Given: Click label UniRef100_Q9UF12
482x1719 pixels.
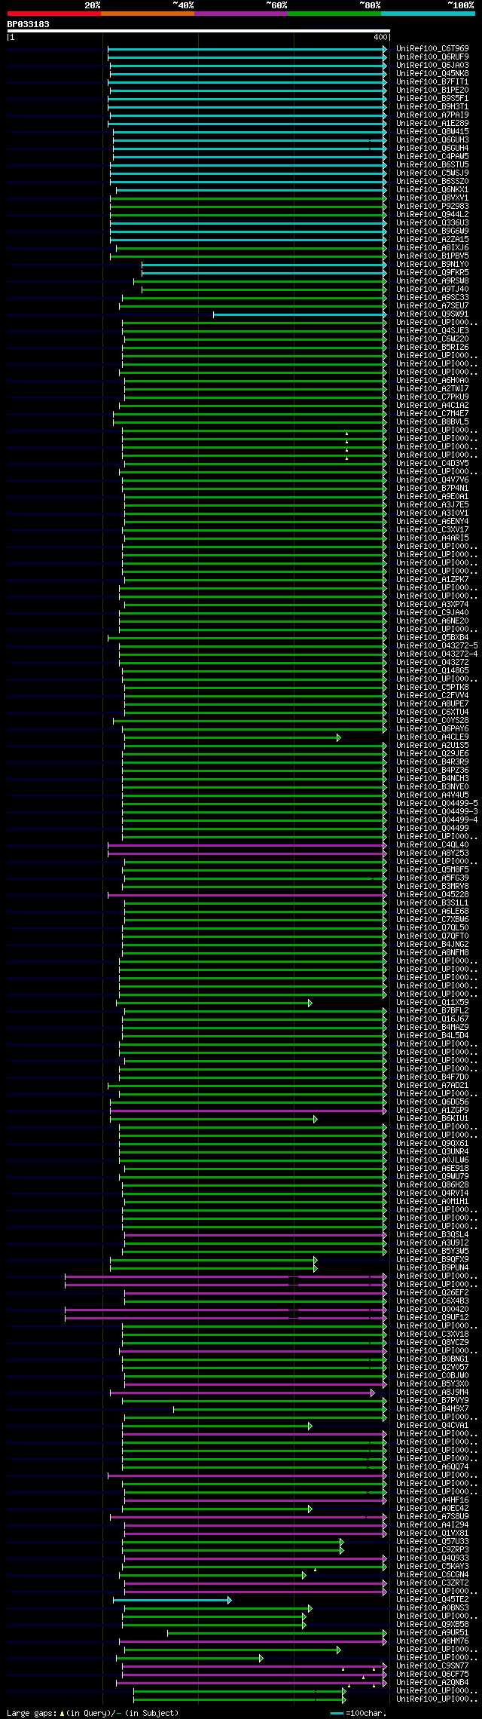Looking at the screenshot, I should pos(432,1317).
